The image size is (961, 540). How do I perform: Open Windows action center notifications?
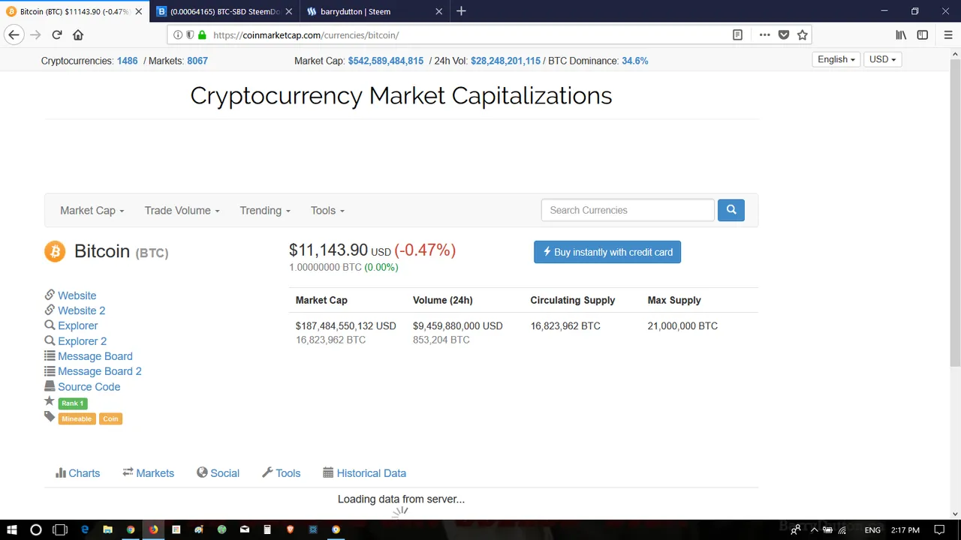pyautogui.click(x=939, y=529)
